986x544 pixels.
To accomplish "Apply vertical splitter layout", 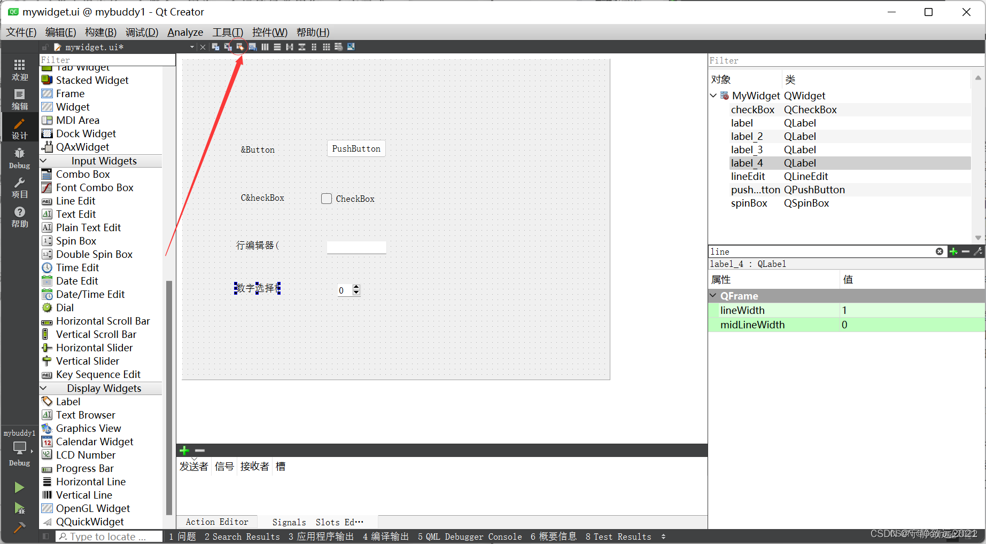I will 302,47.
